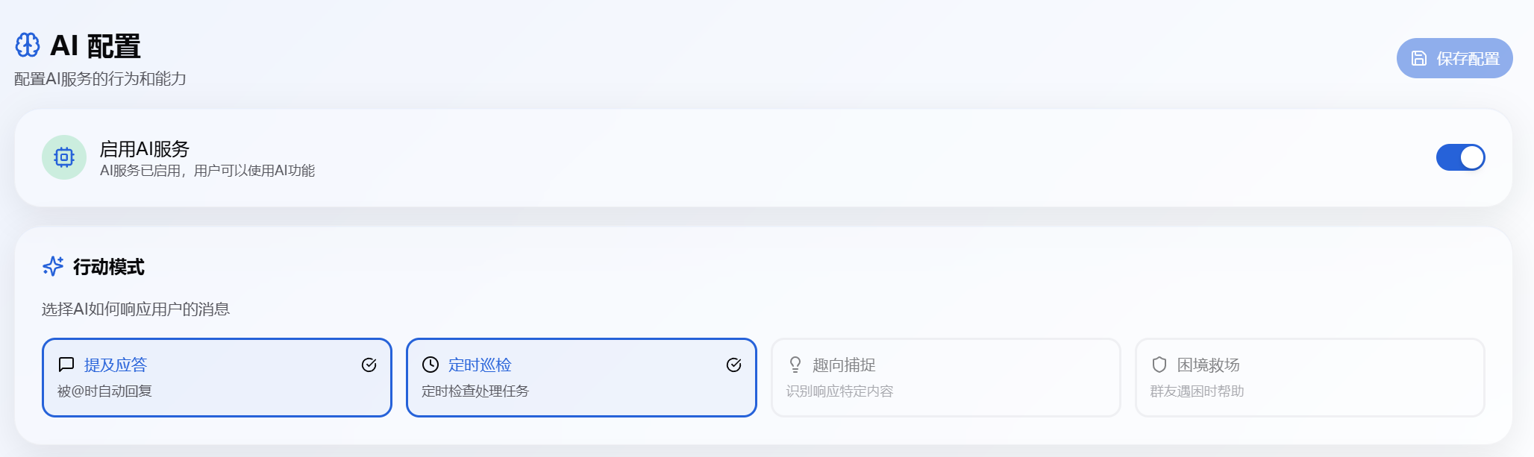
Task: Click the chat bubble icon on 提及应答
Action: click(x=66, y=365)
